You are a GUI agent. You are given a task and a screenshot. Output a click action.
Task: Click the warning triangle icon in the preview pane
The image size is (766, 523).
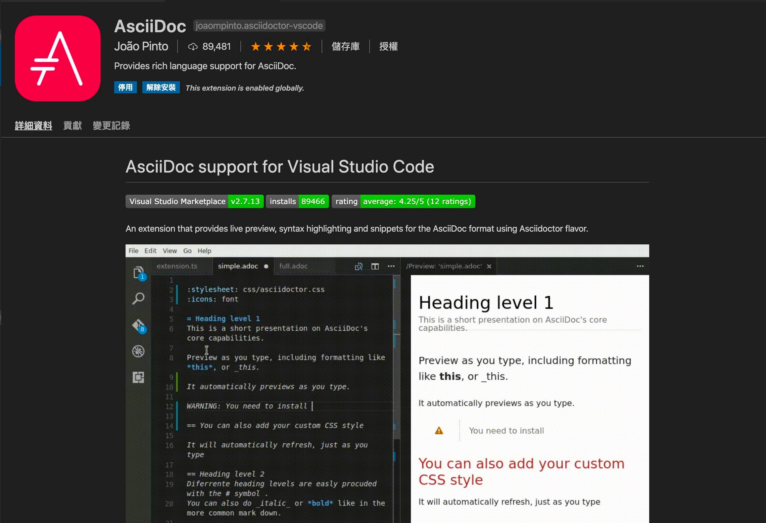point(439,430)
